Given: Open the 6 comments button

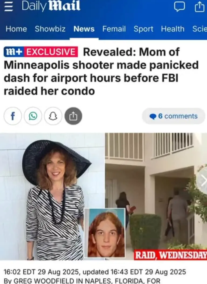Looking at the screenshot, I should coord(174,116).
